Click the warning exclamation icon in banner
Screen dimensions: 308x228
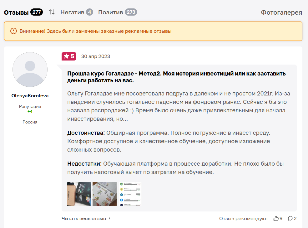click(13, 31)
